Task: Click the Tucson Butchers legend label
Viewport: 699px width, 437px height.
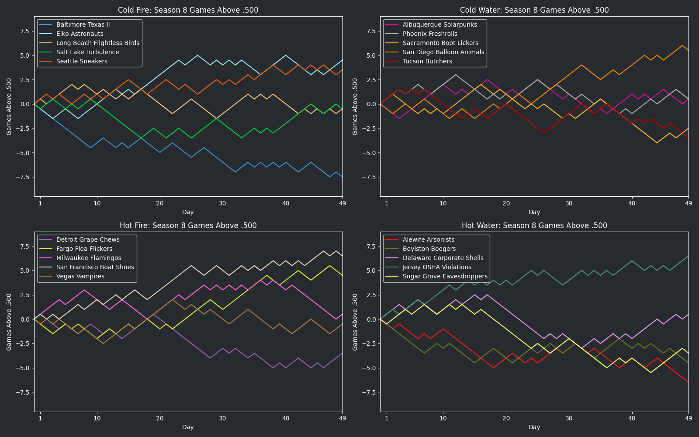Action: click(x=427, y=61)
